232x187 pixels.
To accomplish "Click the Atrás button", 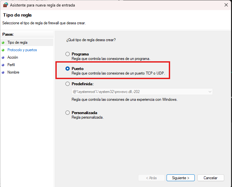I will point(151,178).
